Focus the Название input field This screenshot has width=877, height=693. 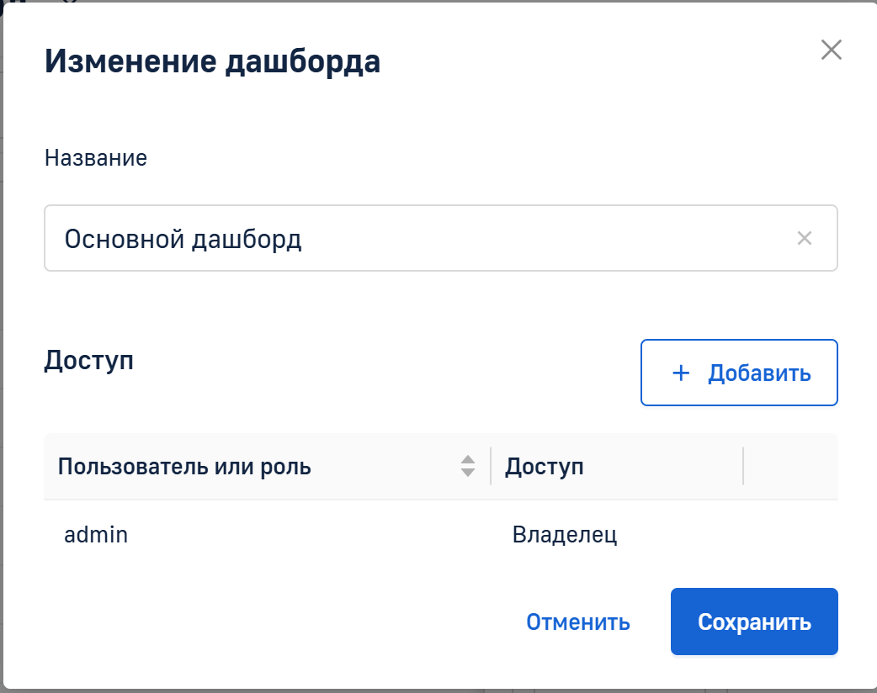421,239
